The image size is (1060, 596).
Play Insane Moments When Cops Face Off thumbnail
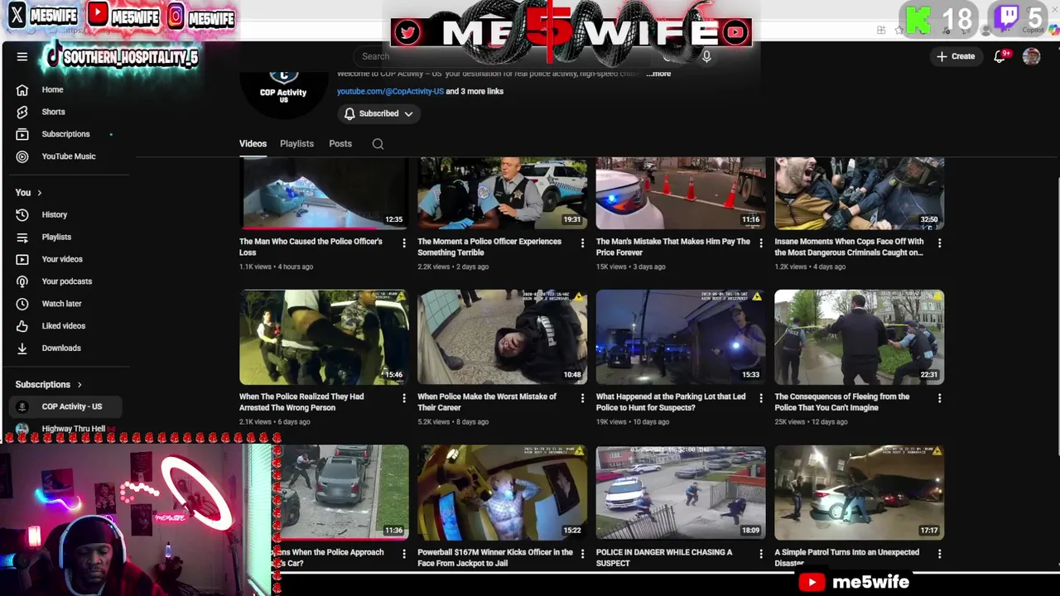pos(859,193)
